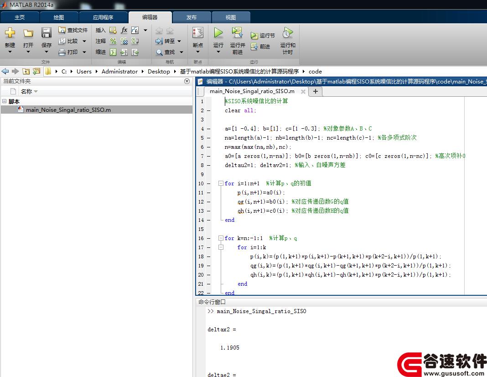Collapse the inner for loop at line 17

221,247
